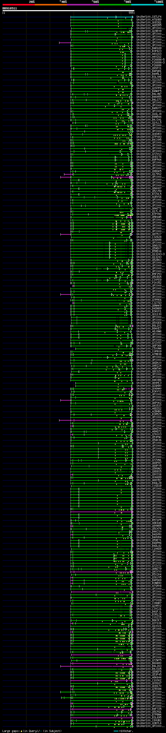Select the UniRef100_Q5R1W5 entry
The image size is (166, 733).
[x=149, y=217]
